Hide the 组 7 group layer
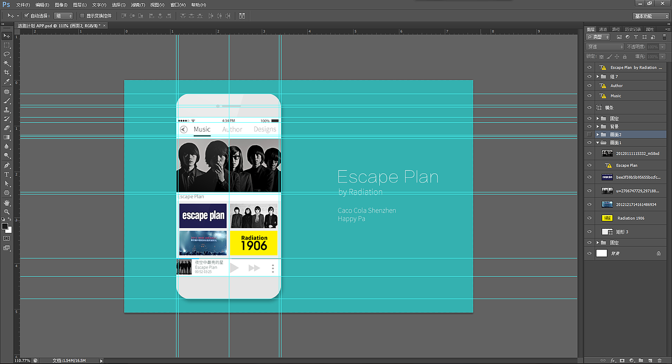 (x=590, y=77)
